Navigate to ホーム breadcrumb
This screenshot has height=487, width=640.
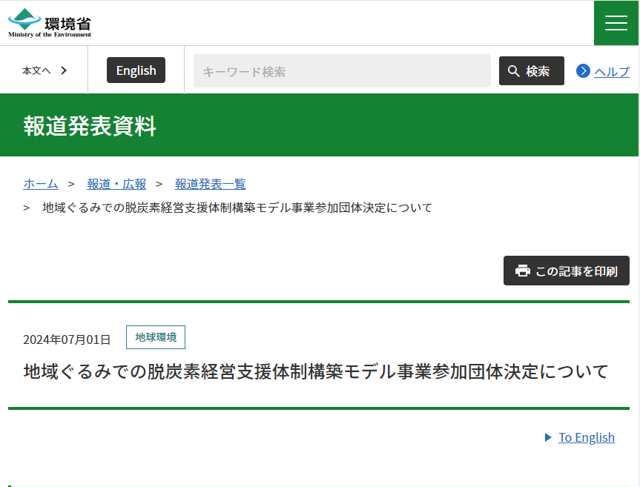(40, 184)
